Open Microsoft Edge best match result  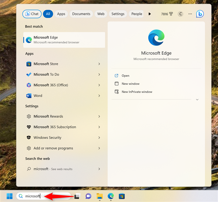(64, 40)
